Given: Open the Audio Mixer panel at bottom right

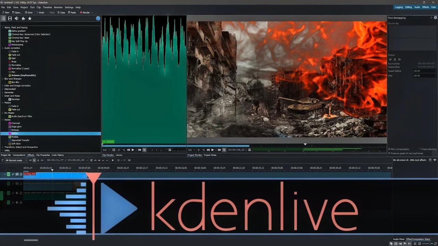Looking at the screenshot, I should (x=398, y=239).
